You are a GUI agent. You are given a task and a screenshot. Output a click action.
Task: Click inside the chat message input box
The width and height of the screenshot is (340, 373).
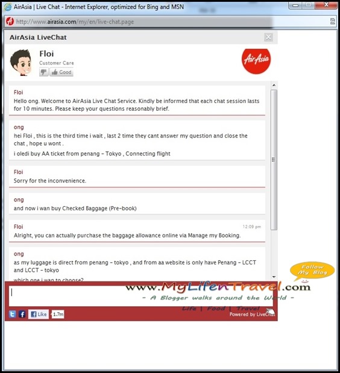[x=141, y=296]
